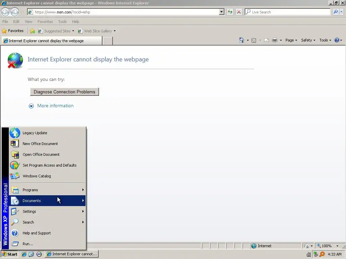Expand the Documents submenu

pyautogui.click(x=47, y=201)
